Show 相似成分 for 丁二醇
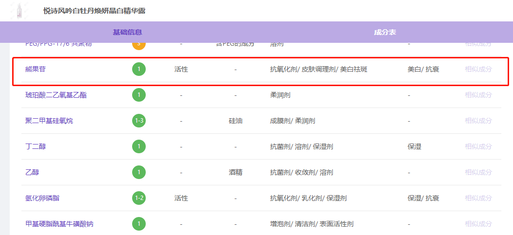Image resolution: width=513 pixels, height=235 pixels. point(478,146)
